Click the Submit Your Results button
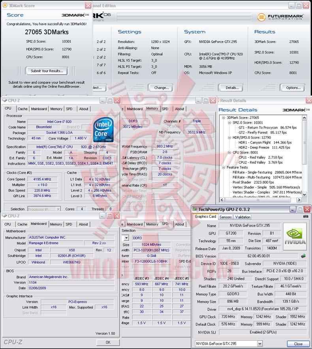The width and height of the screenshot is (312, 349). coord(47,71)
